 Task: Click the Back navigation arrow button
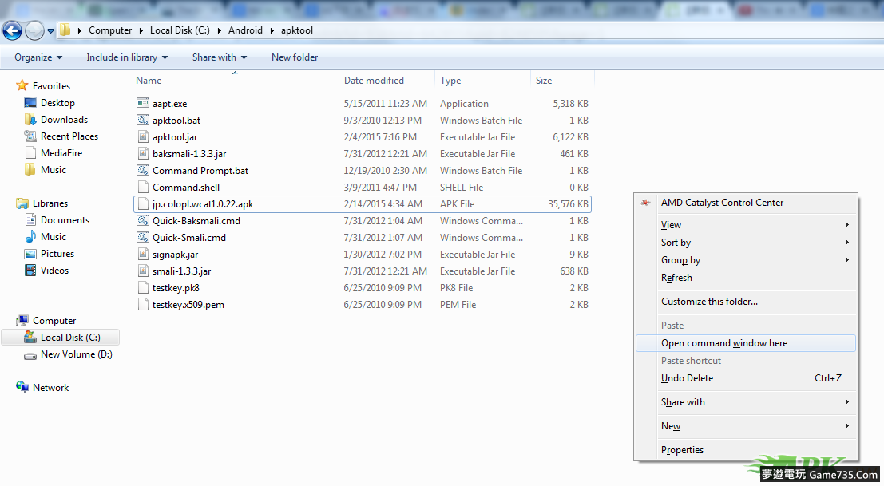tap(12, 30)
